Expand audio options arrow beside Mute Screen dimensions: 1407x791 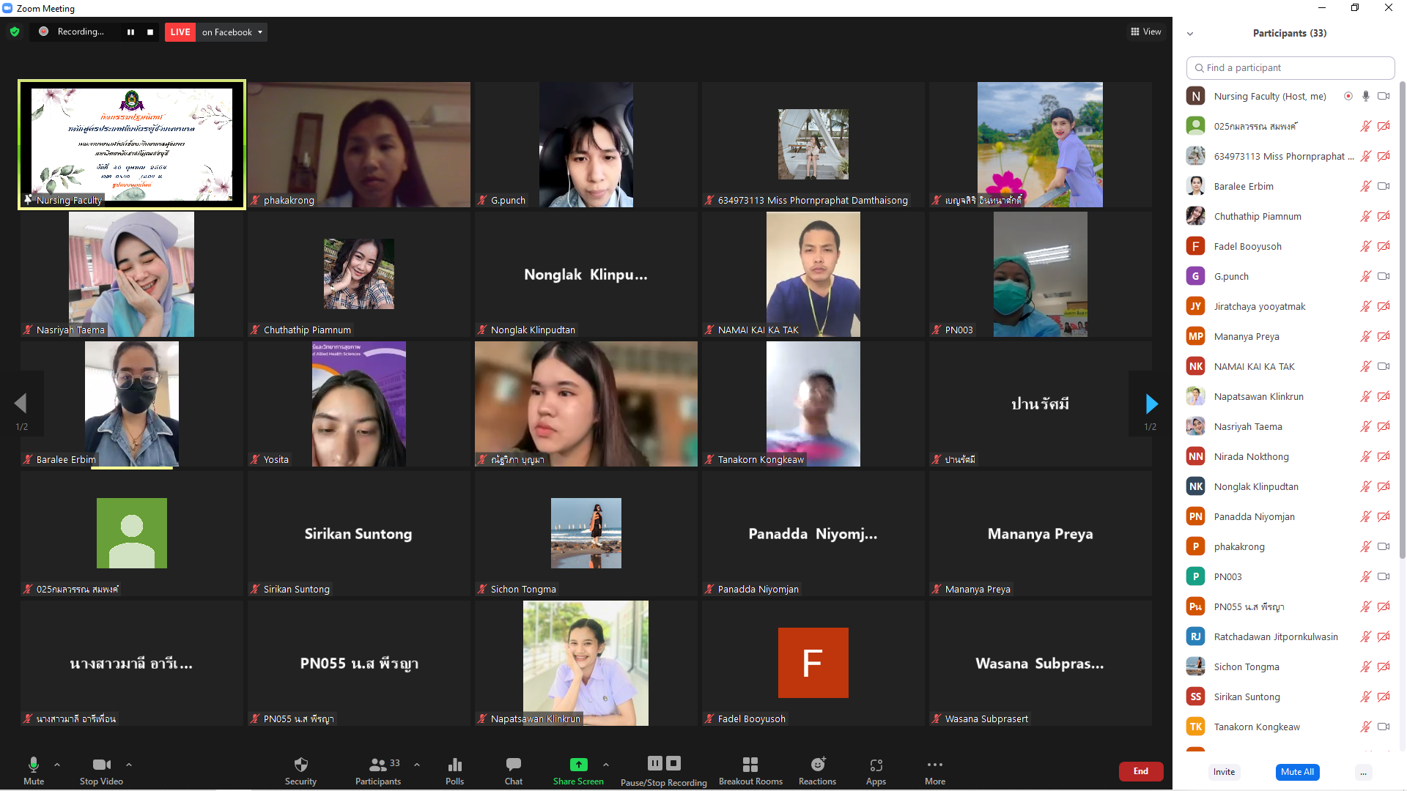click(57, 765)
